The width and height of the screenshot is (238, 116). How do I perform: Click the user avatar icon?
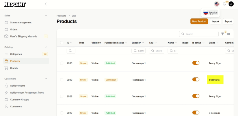tap(231, 4)
